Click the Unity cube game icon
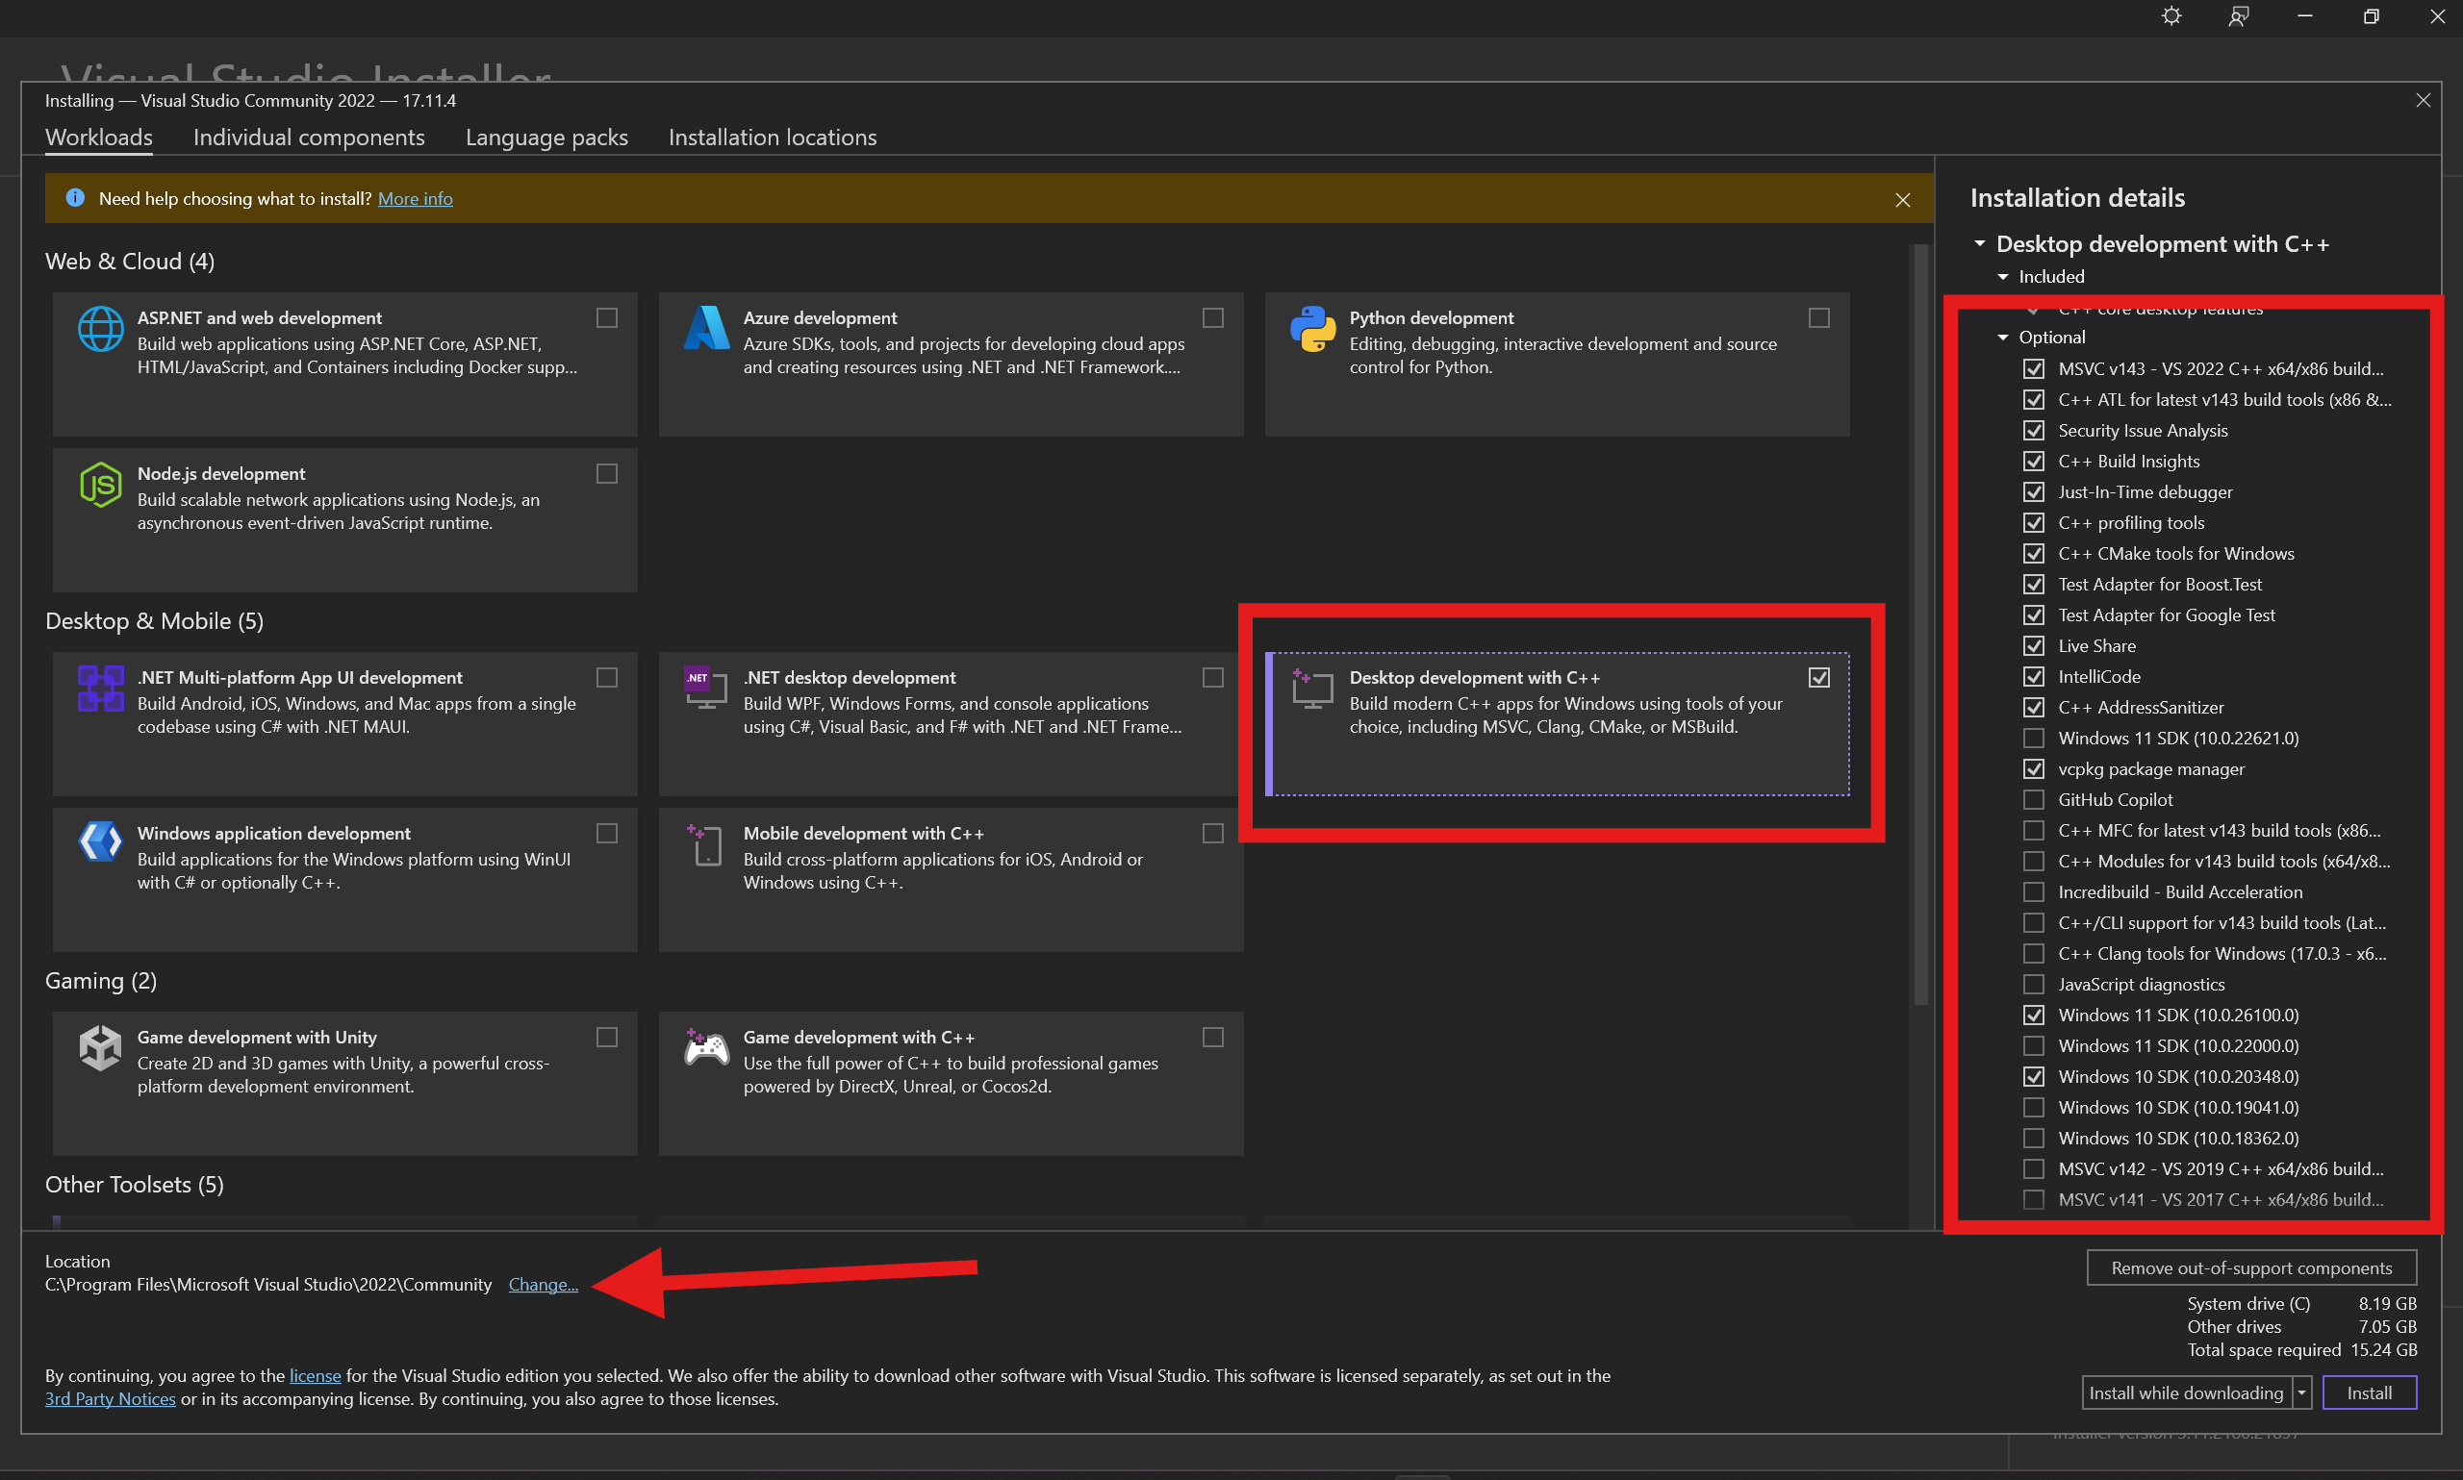This screenshot has height=1480, width=2463. click(101, 1048)
